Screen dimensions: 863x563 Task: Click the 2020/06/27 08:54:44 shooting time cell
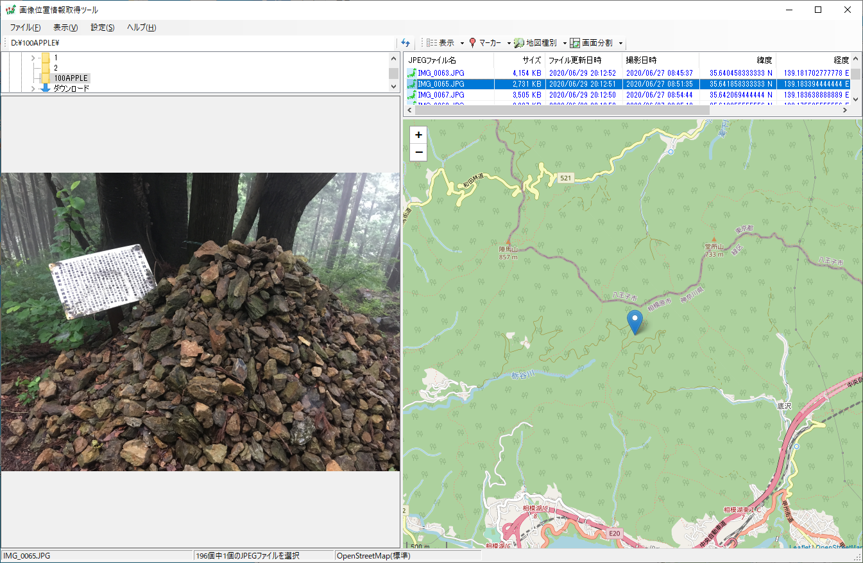click(660, 95)
